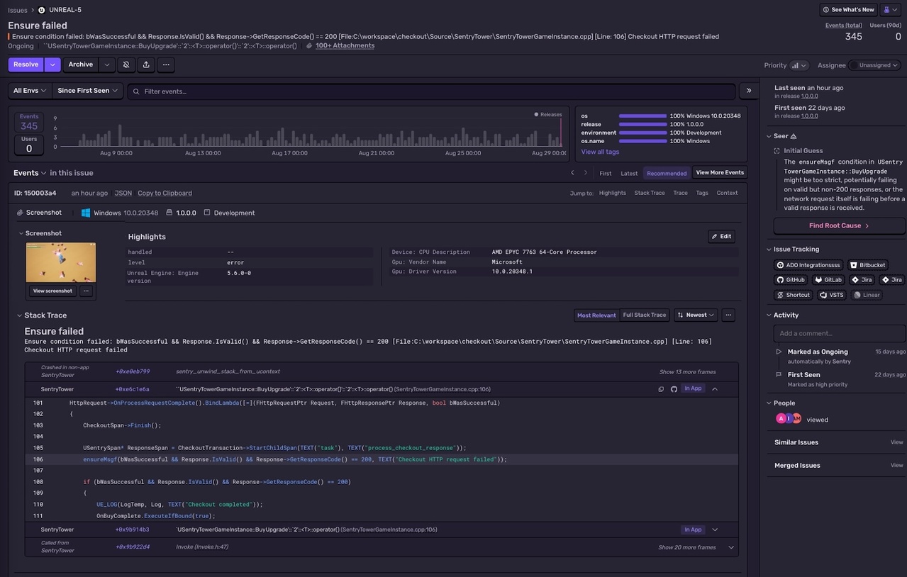907x577 pixels.
Task: Click the Resolve button
Action: [x=26, y=65]
